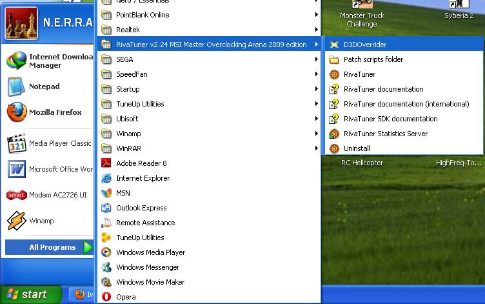
Task: Click the Adobe Reader 8 text entry
Action: [x=141, y=163]
